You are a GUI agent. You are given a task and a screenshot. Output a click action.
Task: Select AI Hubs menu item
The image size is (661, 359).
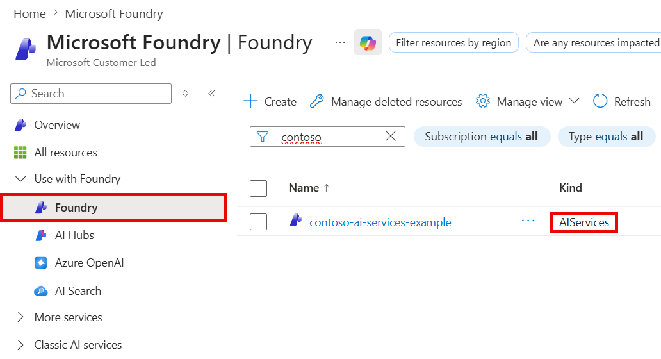[x=74, y=235]
